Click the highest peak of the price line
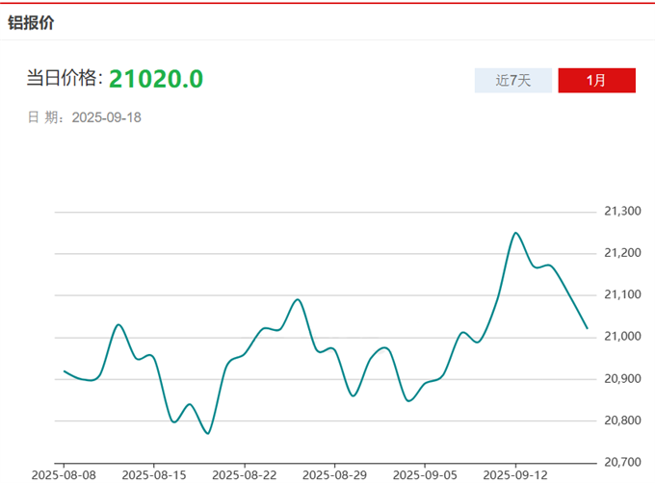Image resolution: width=655 pixels, height=483 pixels. coord(515,233)
